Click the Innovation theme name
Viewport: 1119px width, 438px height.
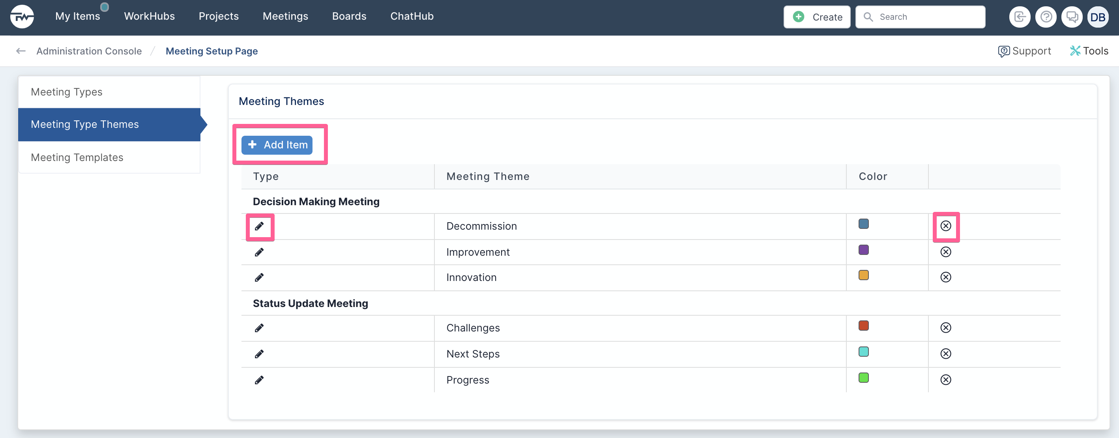click(472, 278)
